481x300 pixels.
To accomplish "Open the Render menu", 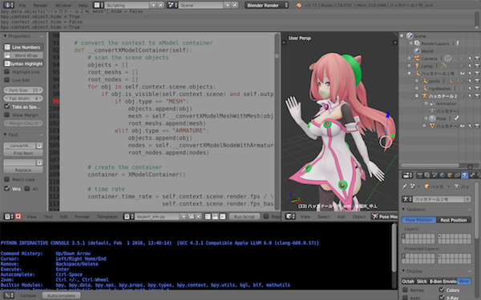I will tap(41, 6).
